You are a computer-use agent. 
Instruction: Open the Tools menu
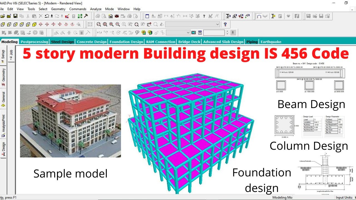coord(31,9)
